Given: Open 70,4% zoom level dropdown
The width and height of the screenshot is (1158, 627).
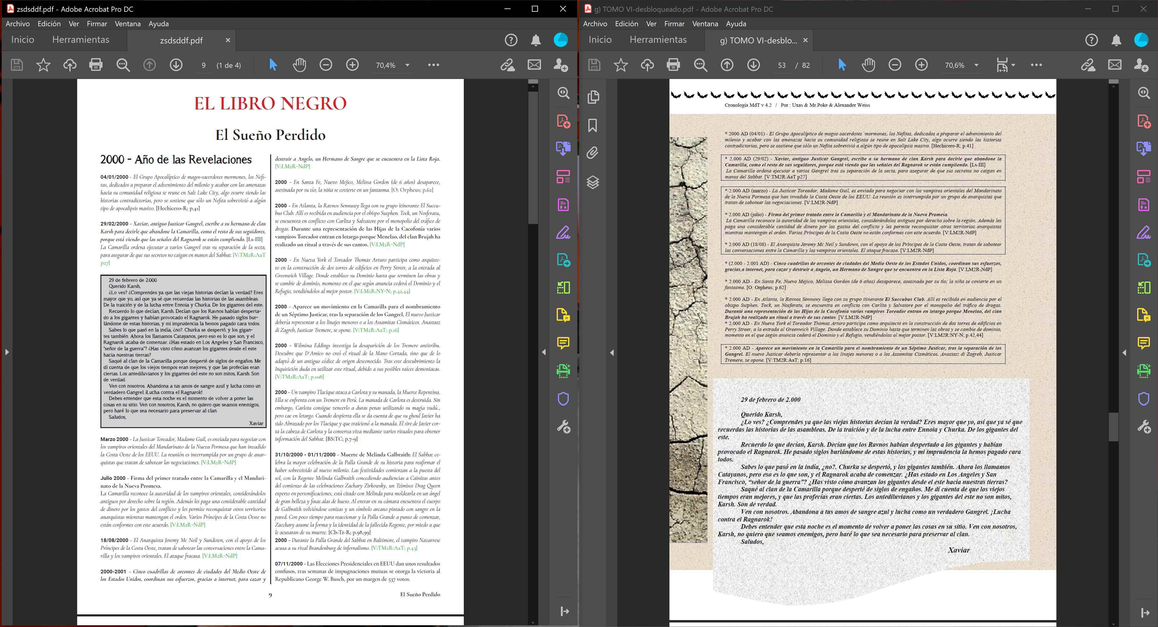Looking at the screenshot, I should click(407, 65).
